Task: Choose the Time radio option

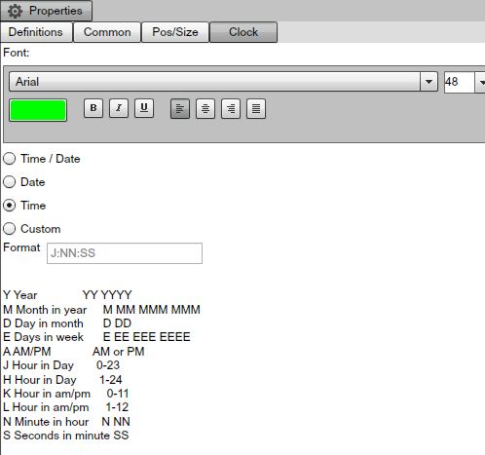Action: click(10, 206)
